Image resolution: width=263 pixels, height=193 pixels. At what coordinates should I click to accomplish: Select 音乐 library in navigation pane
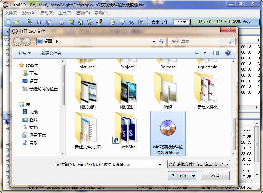[x=30, y=143]
